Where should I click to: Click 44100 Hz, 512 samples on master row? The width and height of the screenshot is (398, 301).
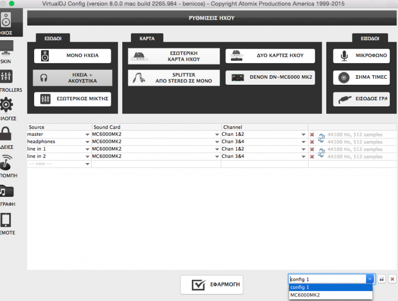pyautogui.click(x=355, y=134)
